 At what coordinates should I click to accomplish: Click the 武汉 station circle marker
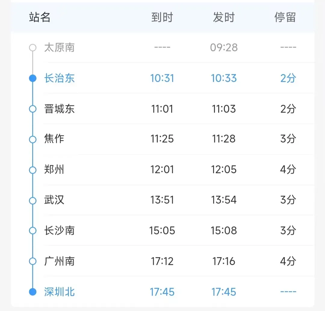32,200
